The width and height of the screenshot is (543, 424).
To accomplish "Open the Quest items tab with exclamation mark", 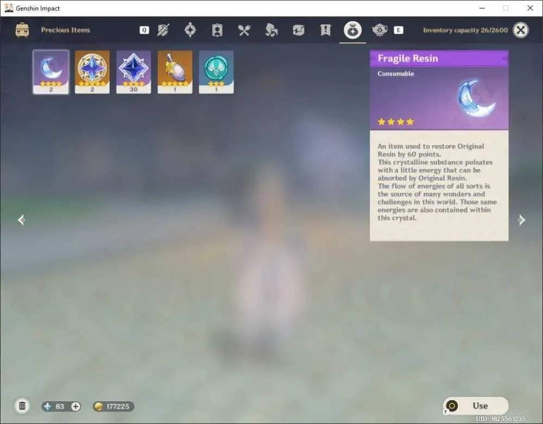I will 325,30.
